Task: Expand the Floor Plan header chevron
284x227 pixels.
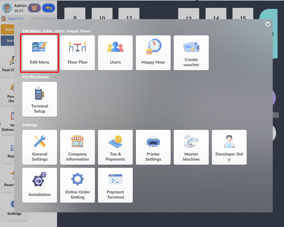Action: 54,18
